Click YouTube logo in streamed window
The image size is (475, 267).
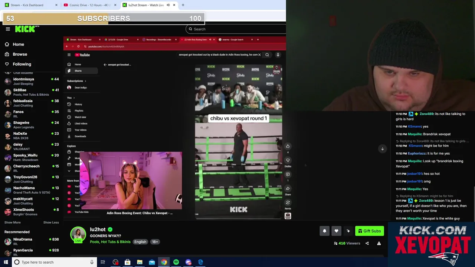pos(82,55)
